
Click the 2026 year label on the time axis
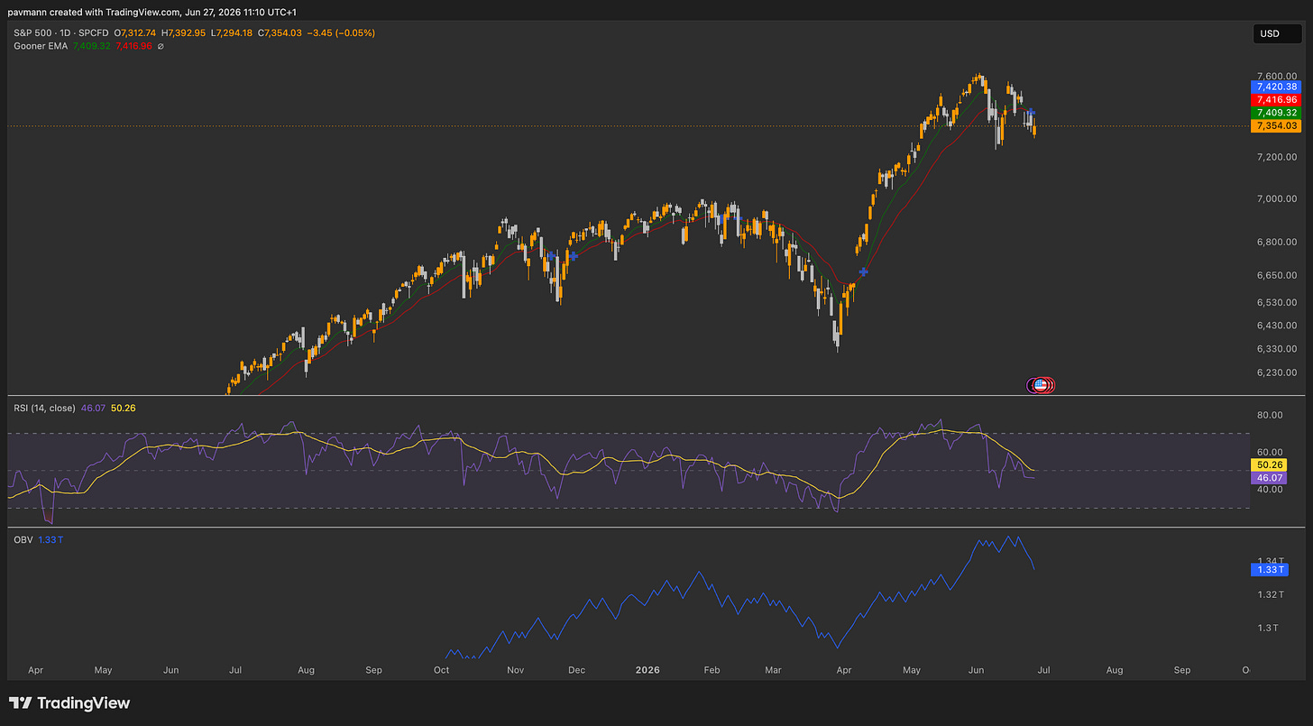[647, 670]
